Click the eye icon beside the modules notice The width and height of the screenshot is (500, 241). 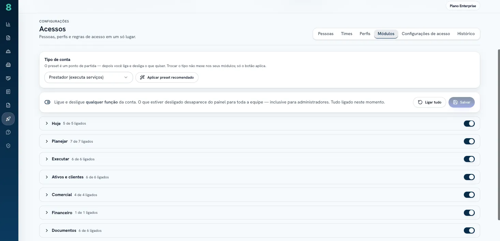click(x=47, y=102)
